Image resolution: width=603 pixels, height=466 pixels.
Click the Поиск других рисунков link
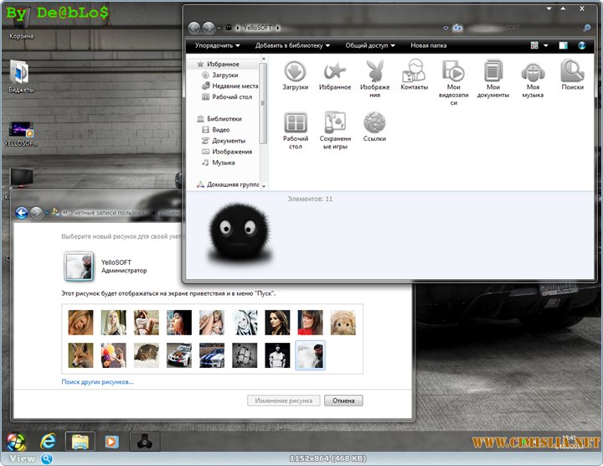(x=97, y=381)
